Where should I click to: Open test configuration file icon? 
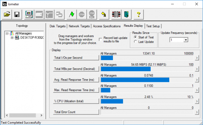(7, 14)
